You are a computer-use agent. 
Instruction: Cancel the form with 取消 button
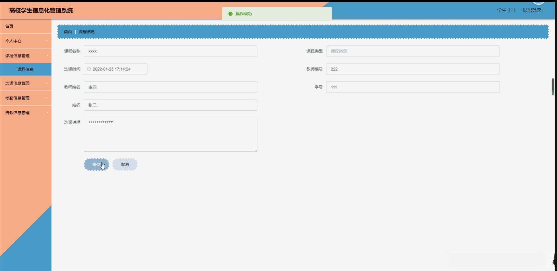point(125,164)
